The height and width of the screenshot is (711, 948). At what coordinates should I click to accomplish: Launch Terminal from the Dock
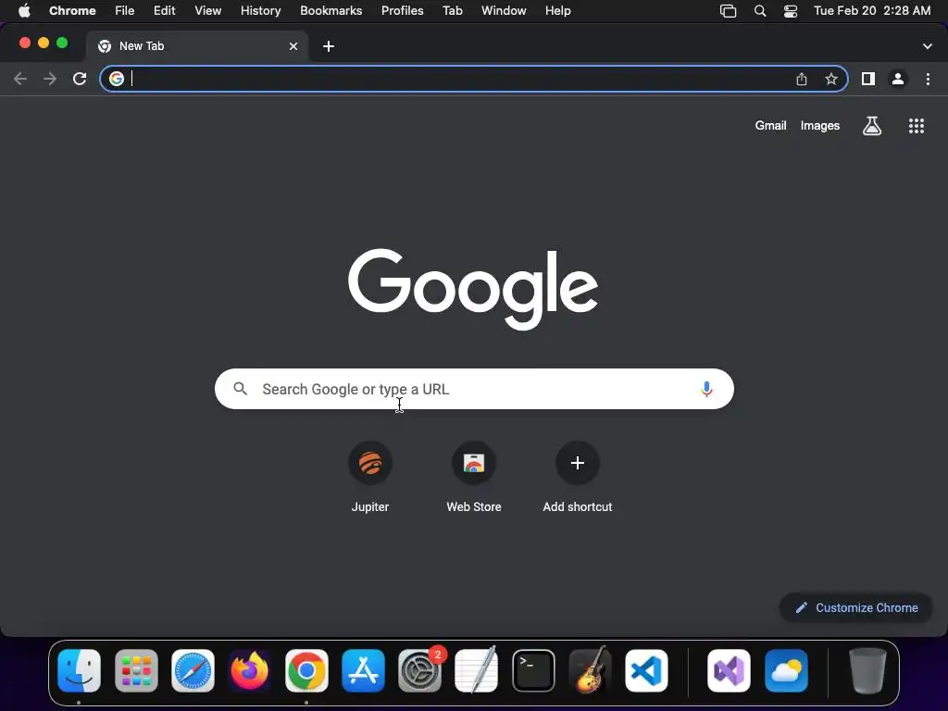[533, 670]
